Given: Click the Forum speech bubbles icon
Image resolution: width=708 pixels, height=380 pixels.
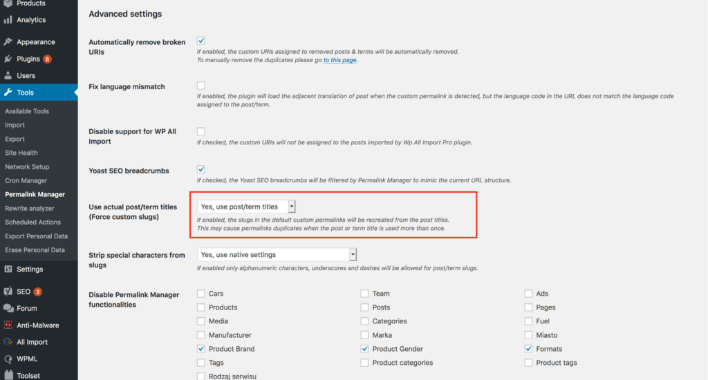Looking at the screenshot, I should click(8, 308).
